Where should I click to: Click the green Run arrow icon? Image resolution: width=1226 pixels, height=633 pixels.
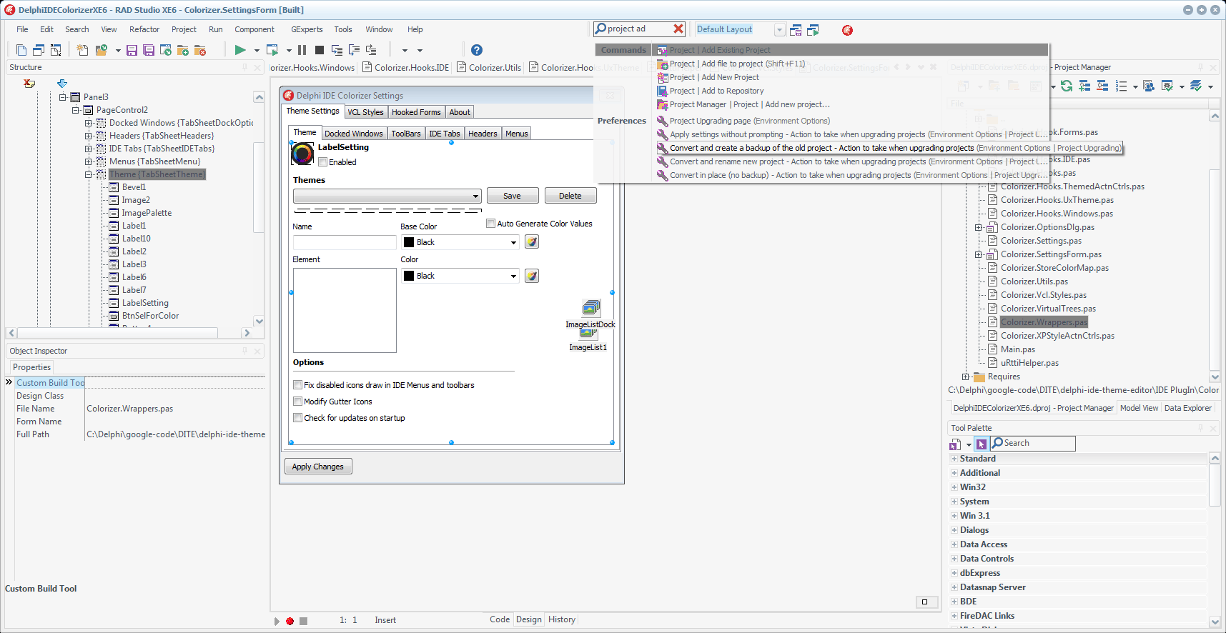(x=240, y=50)
